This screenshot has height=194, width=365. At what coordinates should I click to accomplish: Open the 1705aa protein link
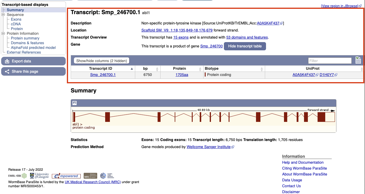(182, 75)
